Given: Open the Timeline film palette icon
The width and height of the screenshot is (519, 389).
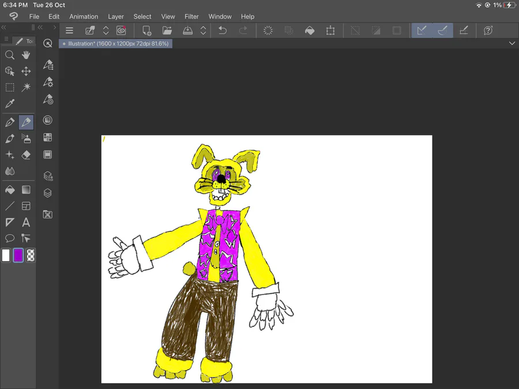Looking at the screenshot, I should point(48,154).
